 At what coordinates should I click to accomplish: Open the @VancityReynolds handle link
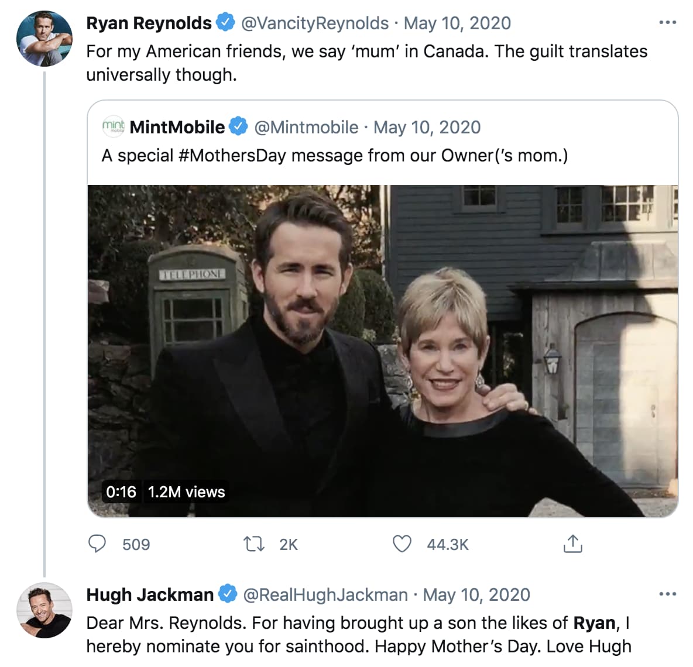coord(315,23)
